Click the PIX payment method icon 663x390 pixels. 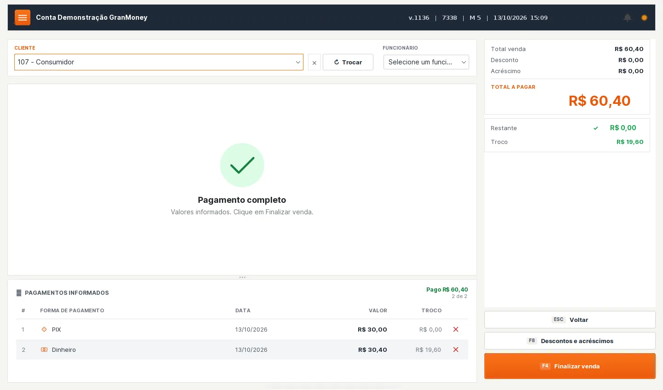(44, 329)
